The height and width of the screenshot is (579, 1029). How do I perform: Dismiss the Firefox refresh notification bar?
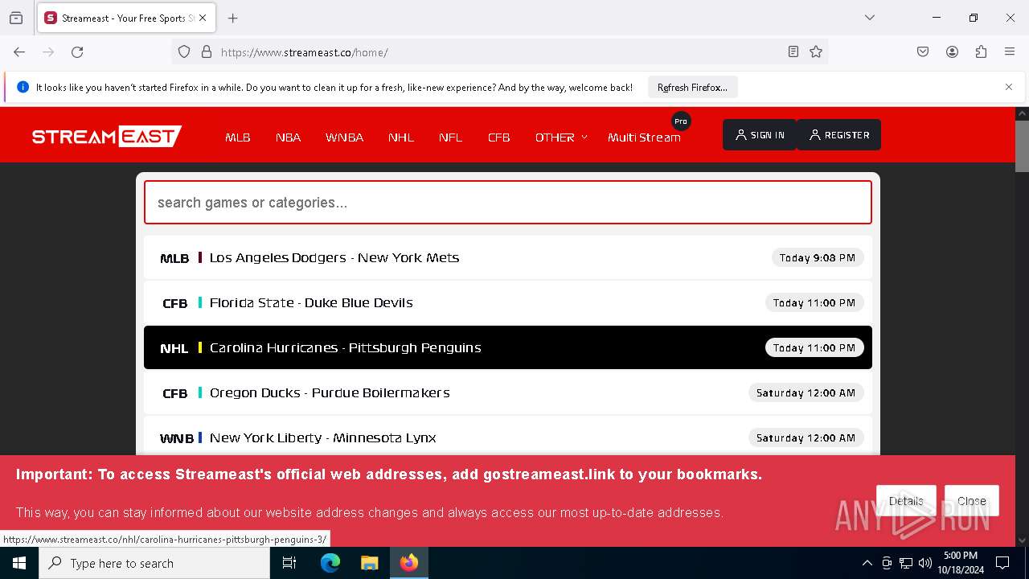1009,87
